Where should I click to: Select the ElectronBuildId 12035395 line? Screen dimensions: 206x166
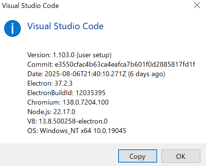click(x=66, y=93)
